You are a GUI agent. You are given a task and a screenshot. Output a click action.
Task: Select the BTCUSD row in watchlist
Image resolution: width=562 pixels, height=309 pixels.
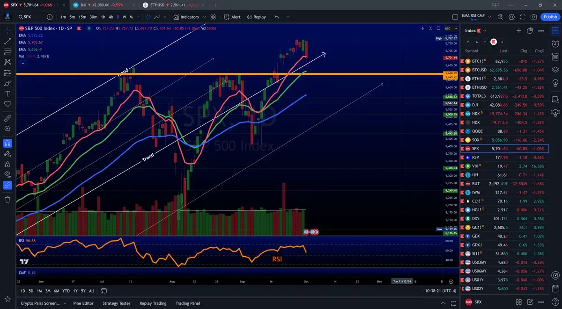(504, 70)
